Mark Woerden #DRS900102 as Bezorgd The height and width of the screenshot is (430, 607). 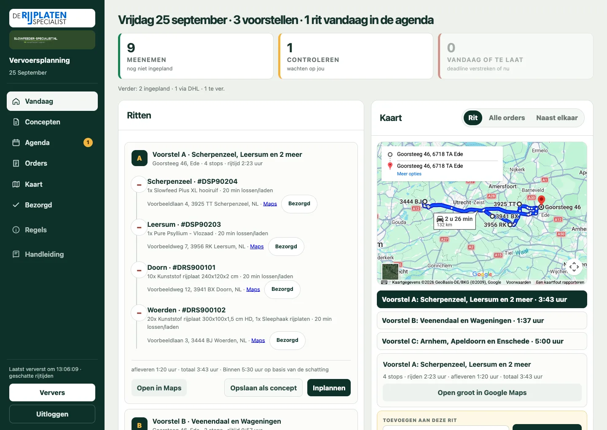pyautogui.click(x=287, y=340)
